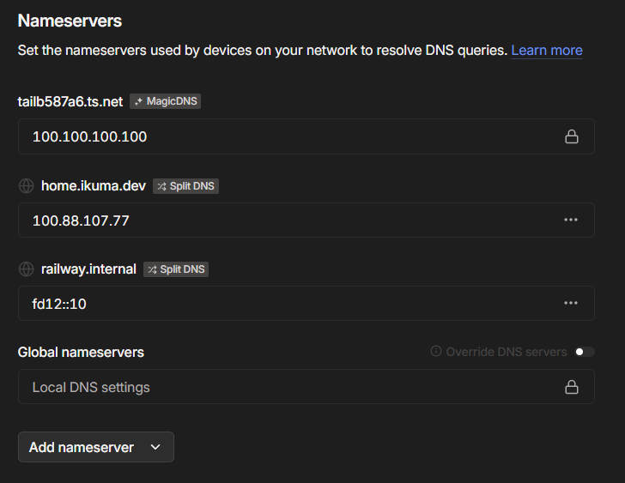Click the Split DNS badge for home.ikuma.dev
Screen dimensions: 625x483
(185, 186)
